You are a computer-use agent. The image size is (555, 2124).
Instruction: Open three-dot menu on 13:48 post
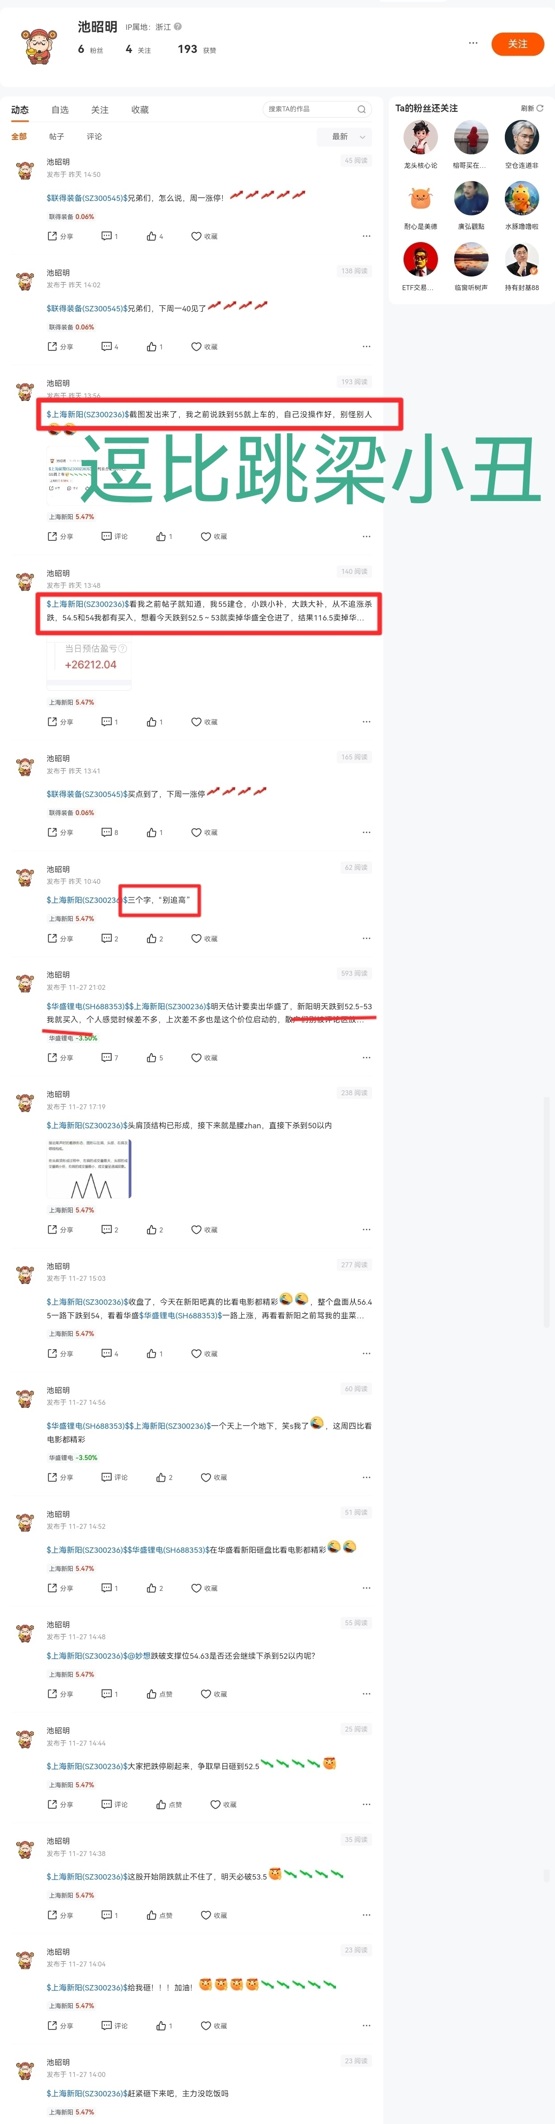pyautogui.click(x=367, y=721)
